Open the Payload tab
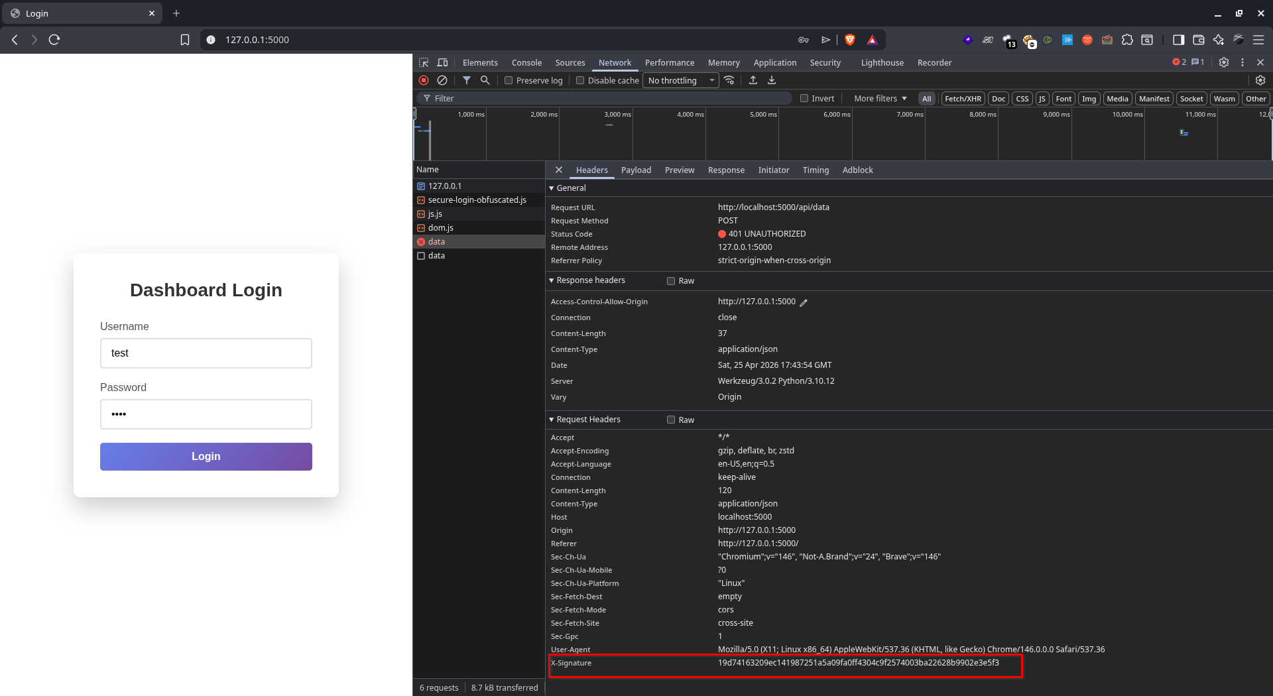This screenshot has width=1273, height=696. pos(636,170)
